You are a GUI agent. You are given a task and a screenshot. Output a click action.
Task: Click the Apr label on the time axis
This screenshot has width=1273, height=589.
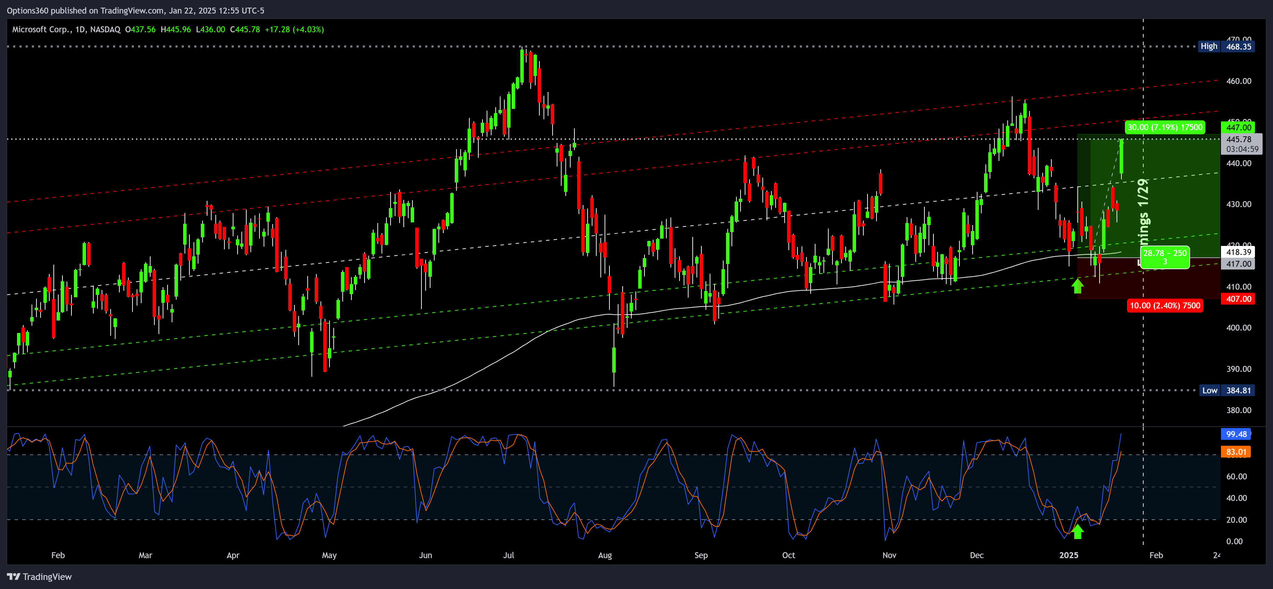click(x=233, y=555)
